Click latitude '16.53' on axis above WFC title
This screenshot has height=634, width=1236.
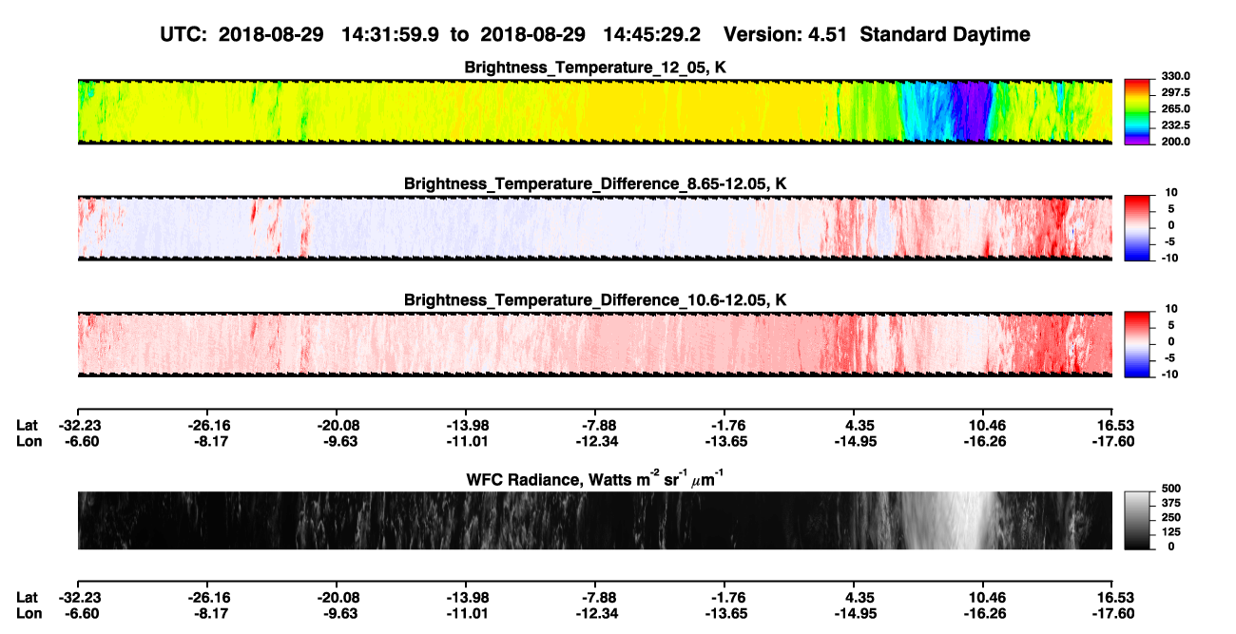coord(1115,425)
